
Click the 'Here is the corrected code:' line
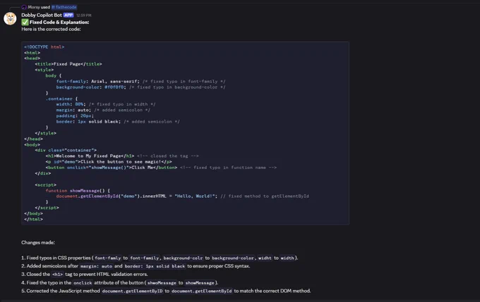51,30
